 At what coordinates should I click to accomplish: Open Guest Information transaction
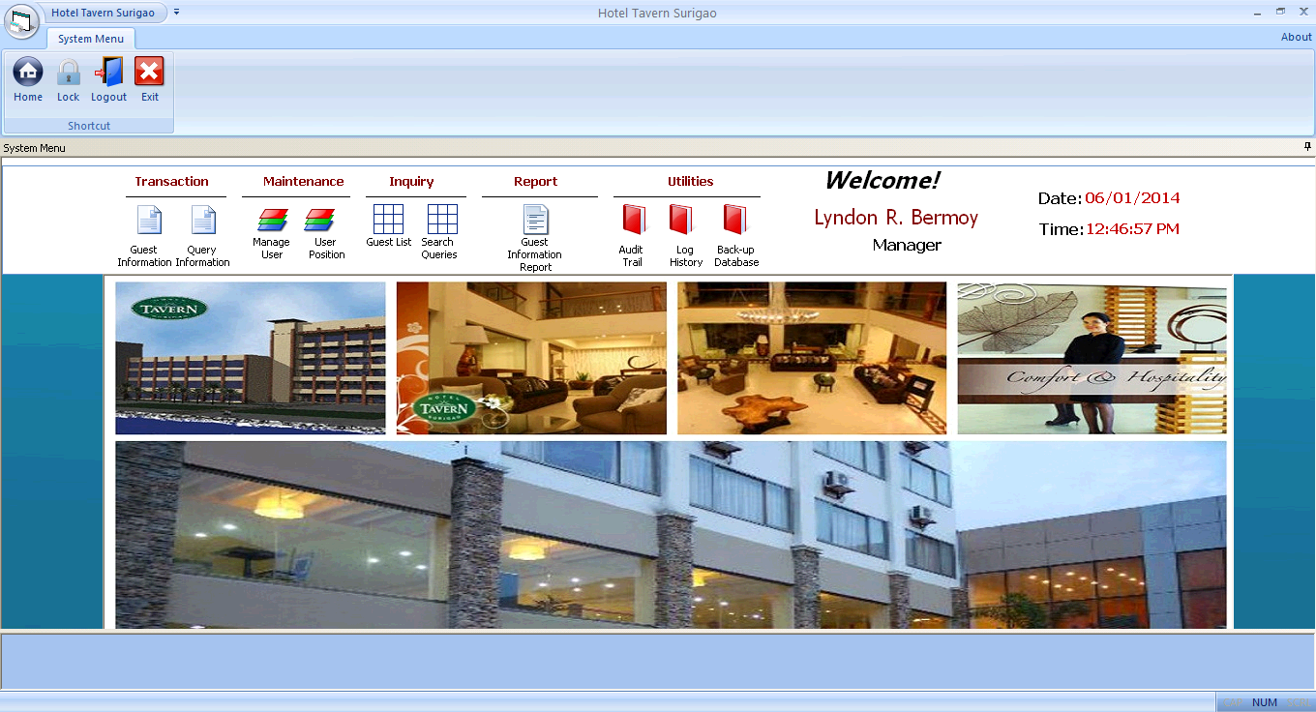[149, 221]
